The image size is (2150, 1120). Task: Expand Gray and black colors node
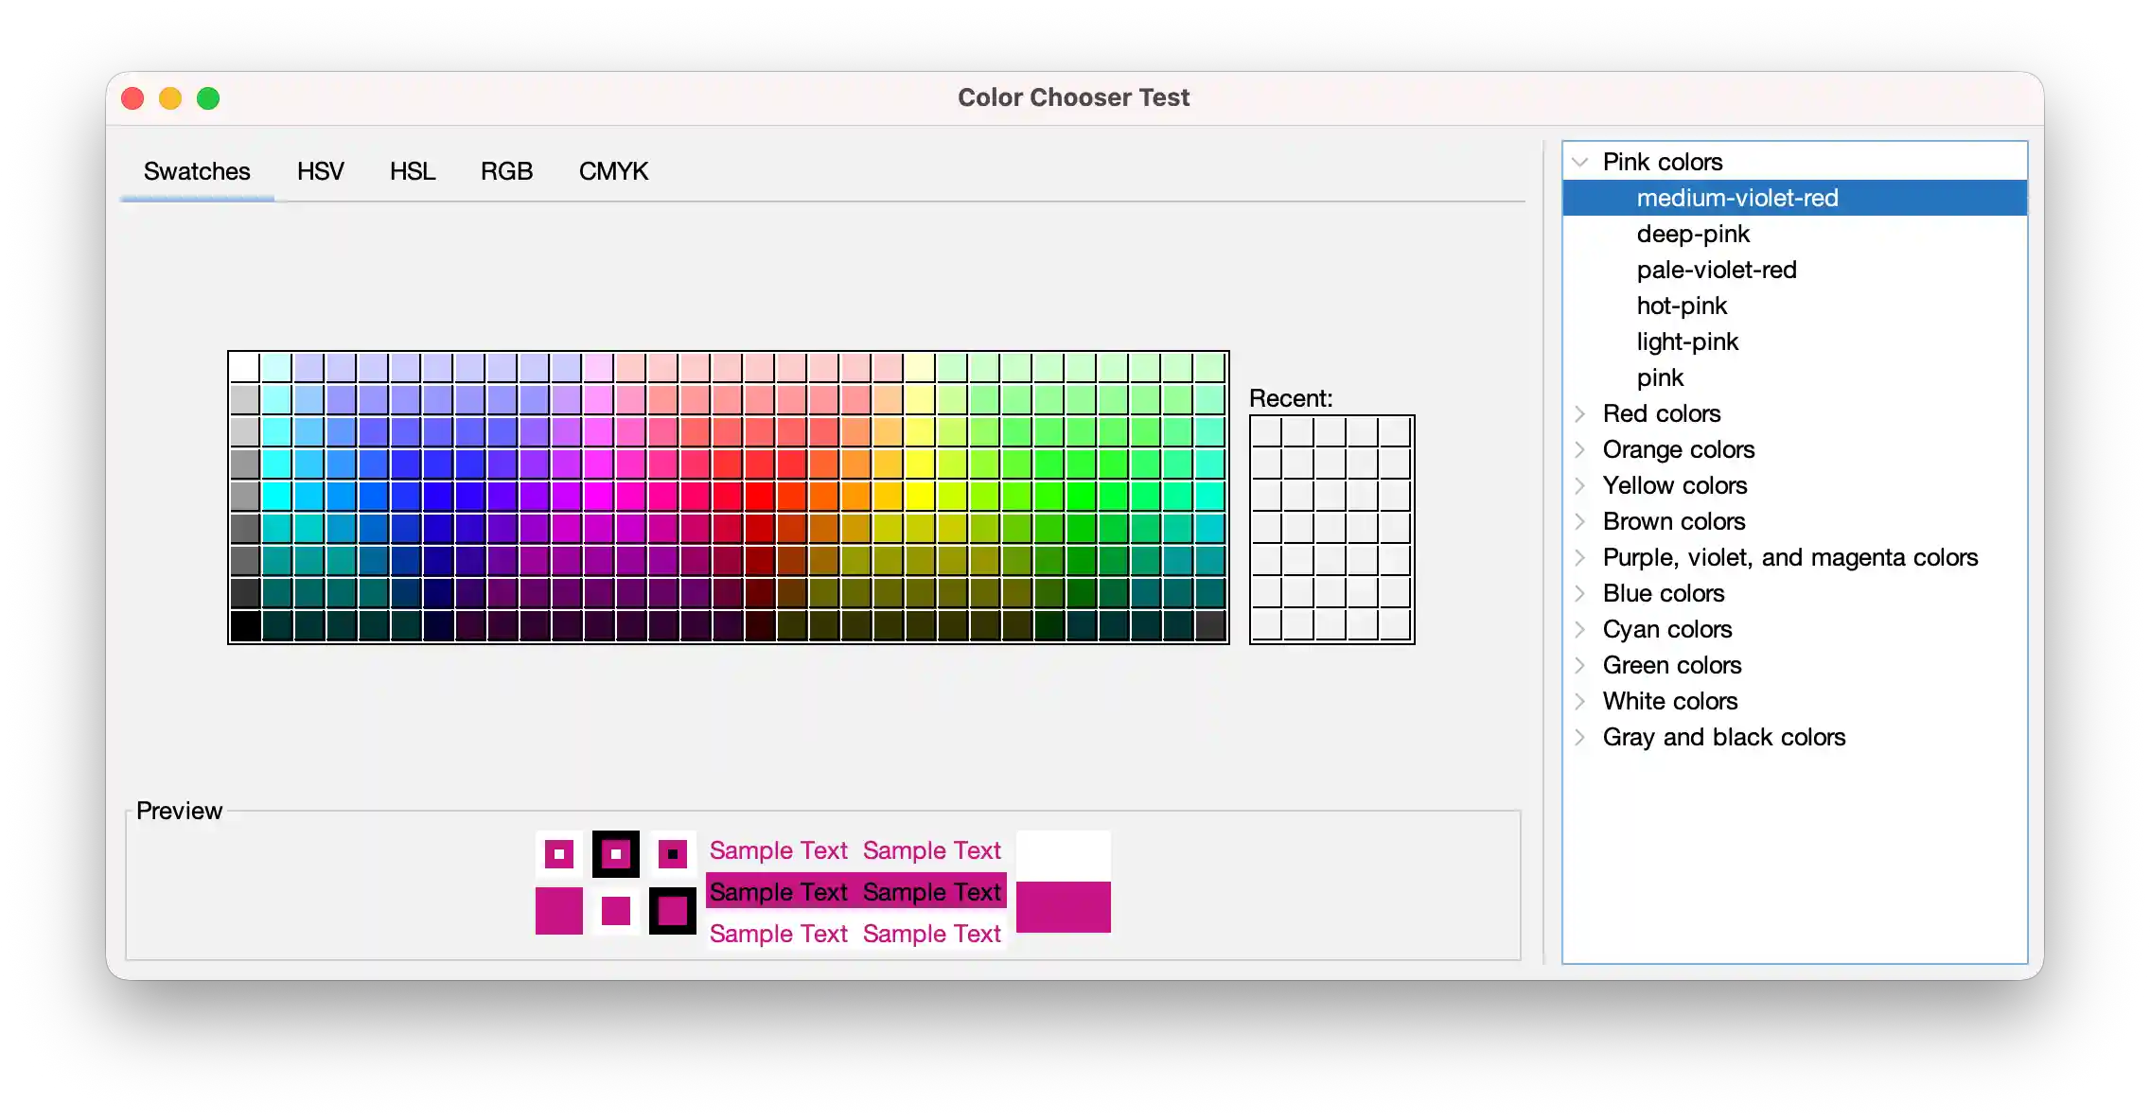point(1579,737)
